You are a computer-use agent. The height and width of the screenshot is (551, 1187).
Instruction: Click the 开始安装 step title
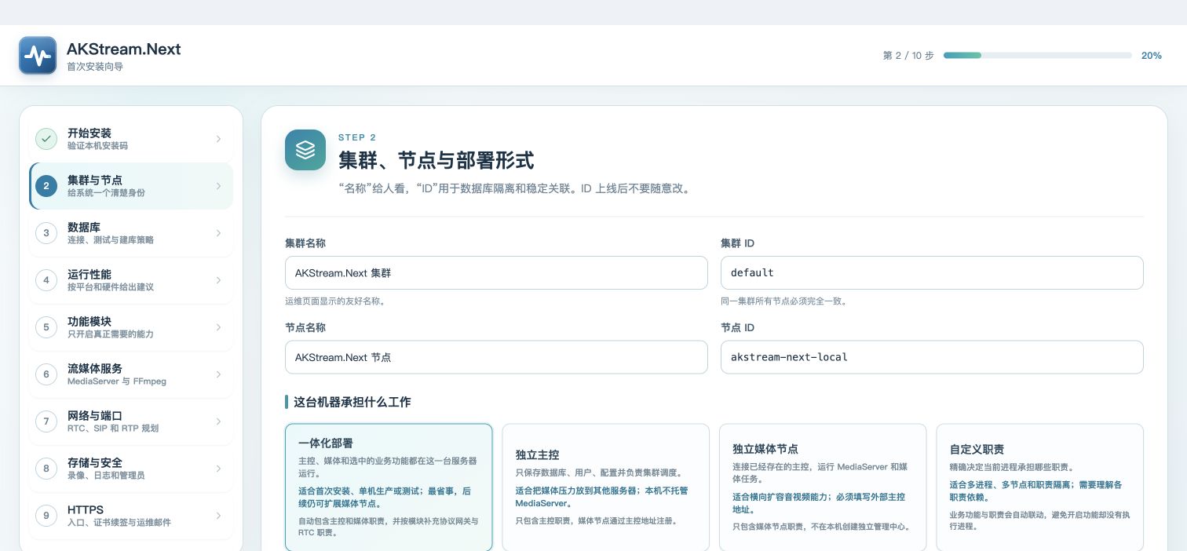tap(89, 133)
